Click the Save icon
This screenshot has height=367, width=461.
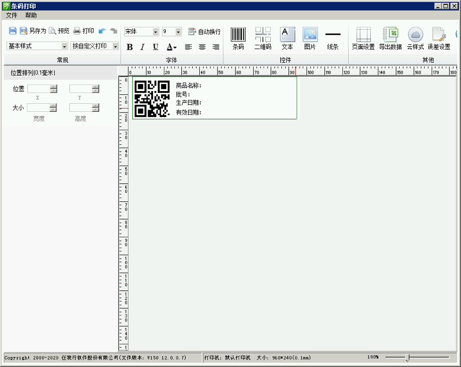(x=13, y=30)
